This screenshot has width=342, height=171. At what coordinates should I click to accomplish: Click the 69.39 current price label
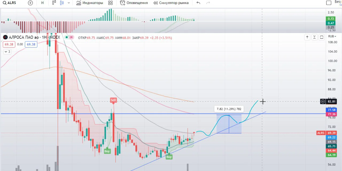tap(331, 133)
